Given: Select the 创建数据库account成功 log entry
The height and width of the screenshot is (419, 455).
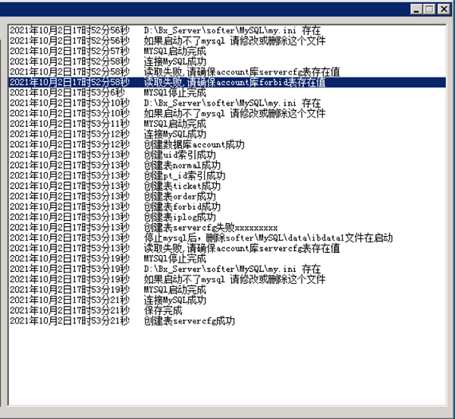Looking at the screenshot, I should (x=194, y=144).
